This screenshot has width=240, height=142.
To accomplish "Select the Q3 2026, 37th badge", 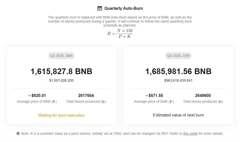I will (x=178, y=56).
